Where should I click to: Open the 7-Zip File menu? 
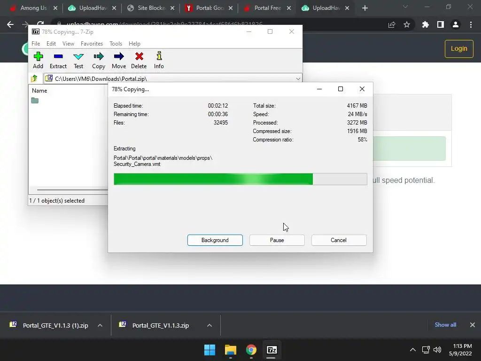pos(36,44)
